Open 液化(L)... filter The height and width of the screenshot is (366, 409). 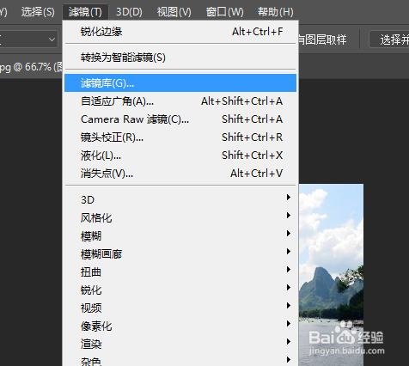click(180, 156)
